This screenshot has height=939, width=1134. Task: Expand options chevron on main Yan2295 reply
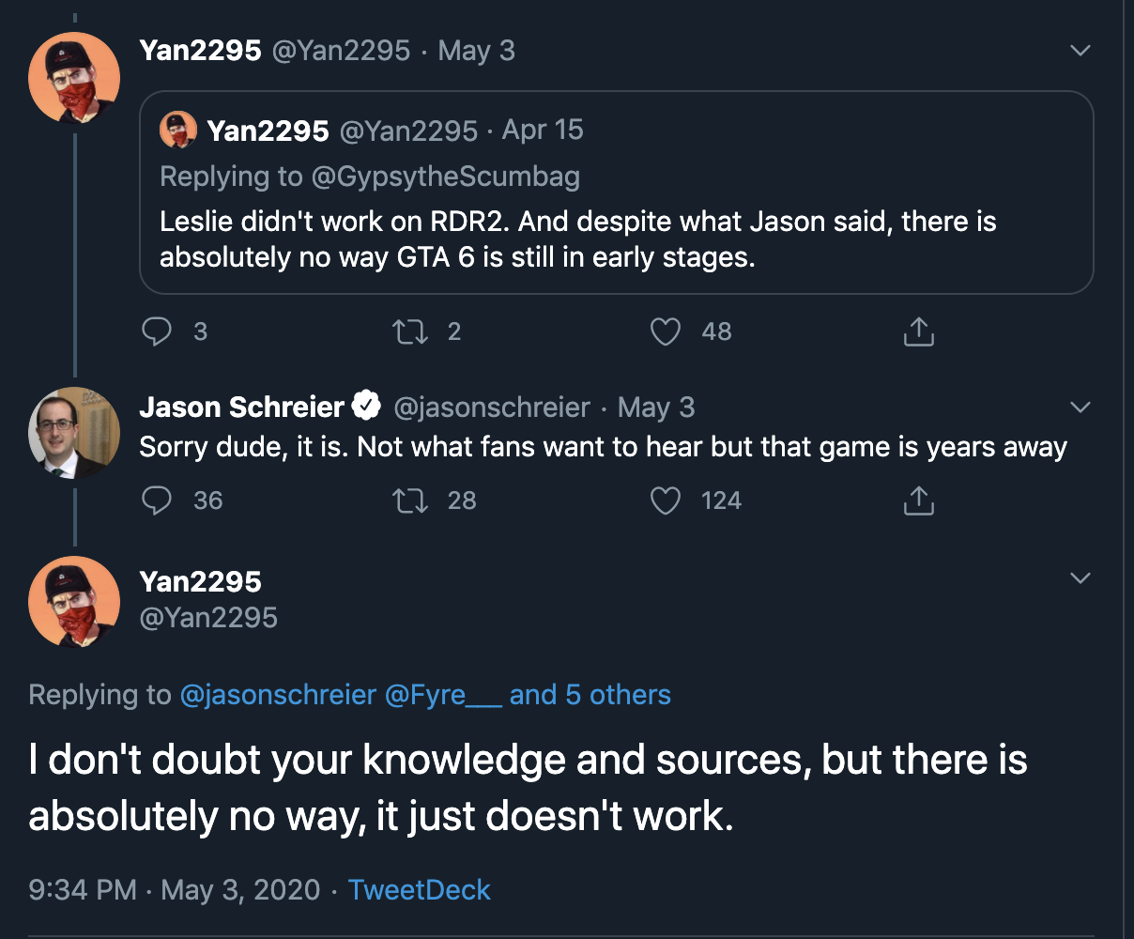pos(1080,577)
